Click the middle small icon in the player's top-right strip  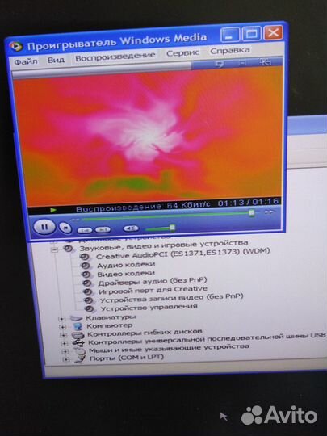[x=242, y=64]
